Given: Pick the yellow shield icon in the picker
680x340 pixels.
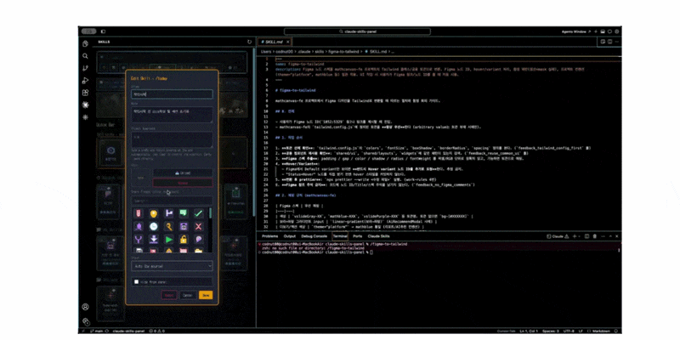Looking at the screenshot, I should [153, 213].
